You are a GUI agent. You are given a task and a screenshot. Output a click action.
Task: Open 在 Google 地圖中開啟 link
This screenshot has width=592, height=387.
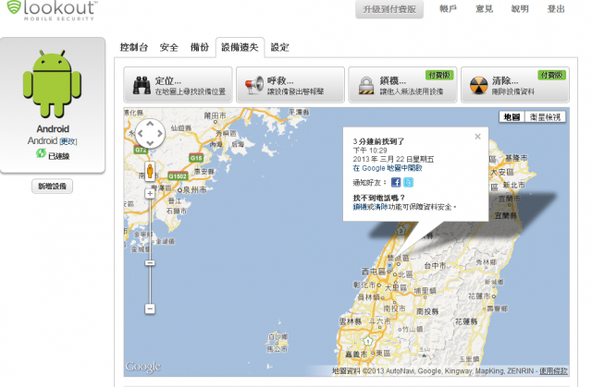pos(388,168)
